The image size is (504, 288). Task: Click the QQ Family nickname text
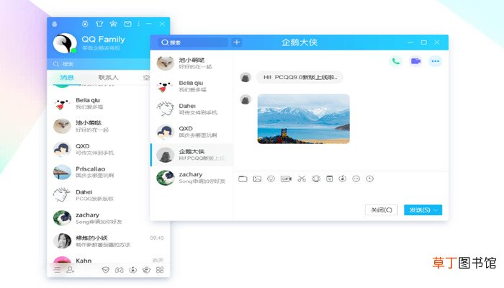[x=103, y=39]
